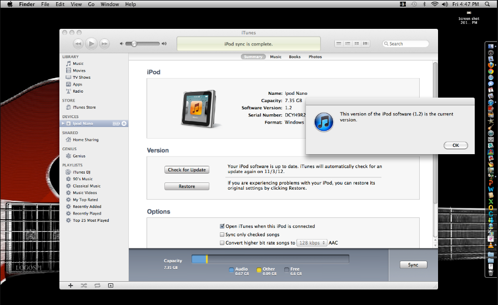The height and width of the screenshot is (305, 498).
Task: Open the Window menu
Action: (109, 4)
